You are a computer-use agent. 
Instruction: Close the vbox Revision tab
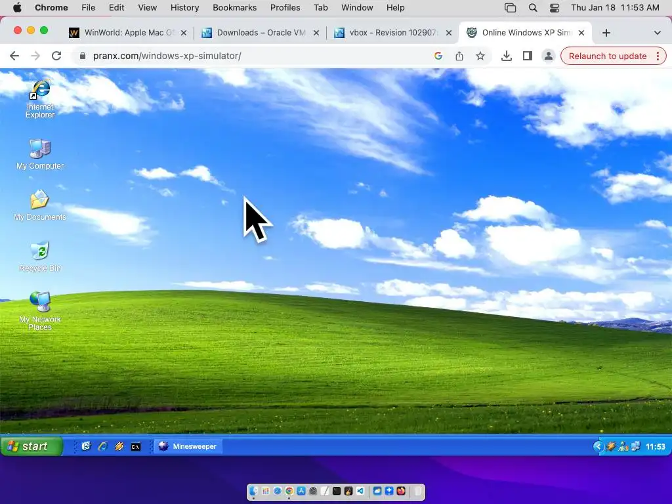click(x=449, y=33)
